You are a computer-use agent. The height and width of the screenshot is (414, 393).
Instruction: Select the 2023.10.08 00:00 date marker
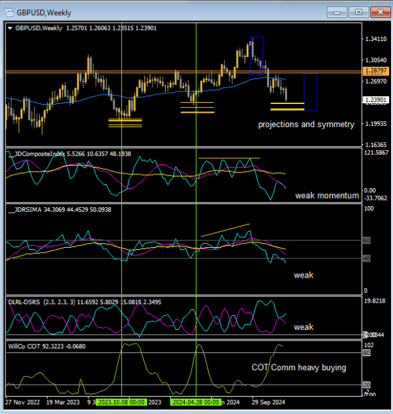click(x=121, y=402)
